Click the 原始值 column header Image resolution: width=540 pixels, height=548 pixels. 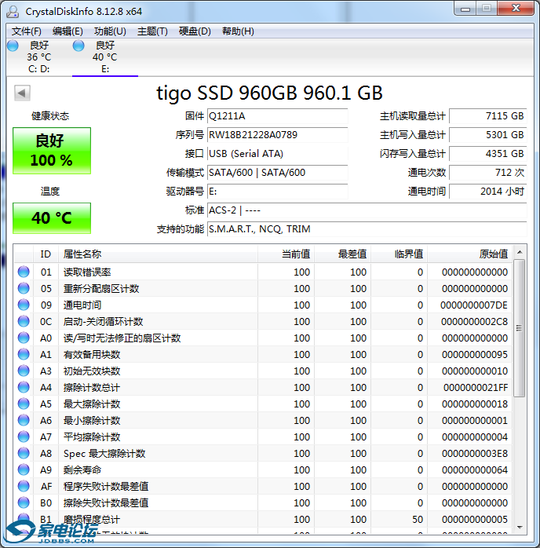[x=470, y=254]
